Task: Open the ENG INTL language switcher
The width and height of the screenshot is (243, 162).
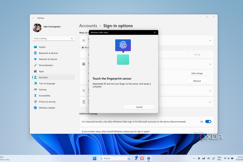Action: tap(219, 158)
